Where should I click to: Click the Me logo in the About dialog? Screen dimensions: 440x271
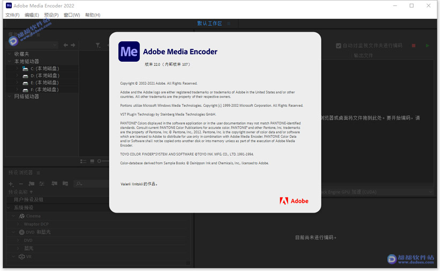click(x=129, y=52)
